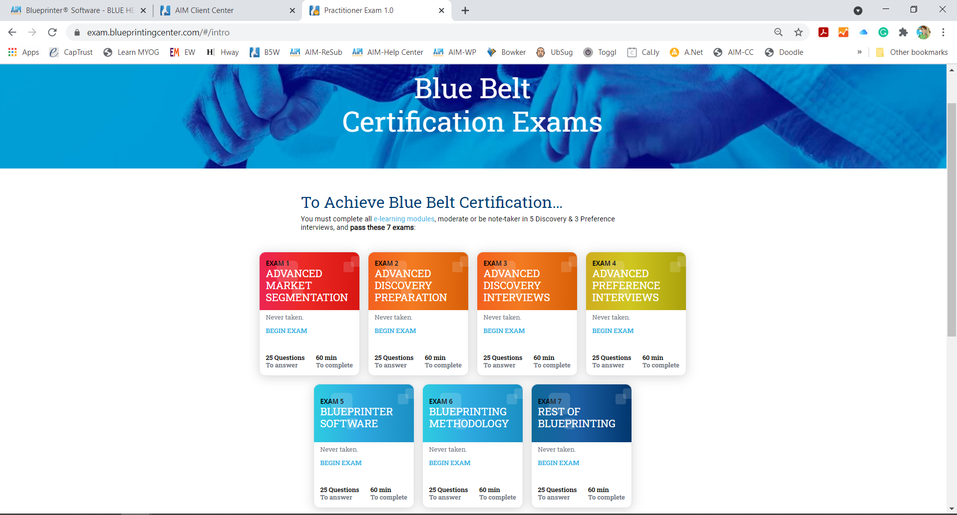Viewport: 957px width, 515px height.
Task: Open the Chrome profile avatar
Action: tap(924, 32)
